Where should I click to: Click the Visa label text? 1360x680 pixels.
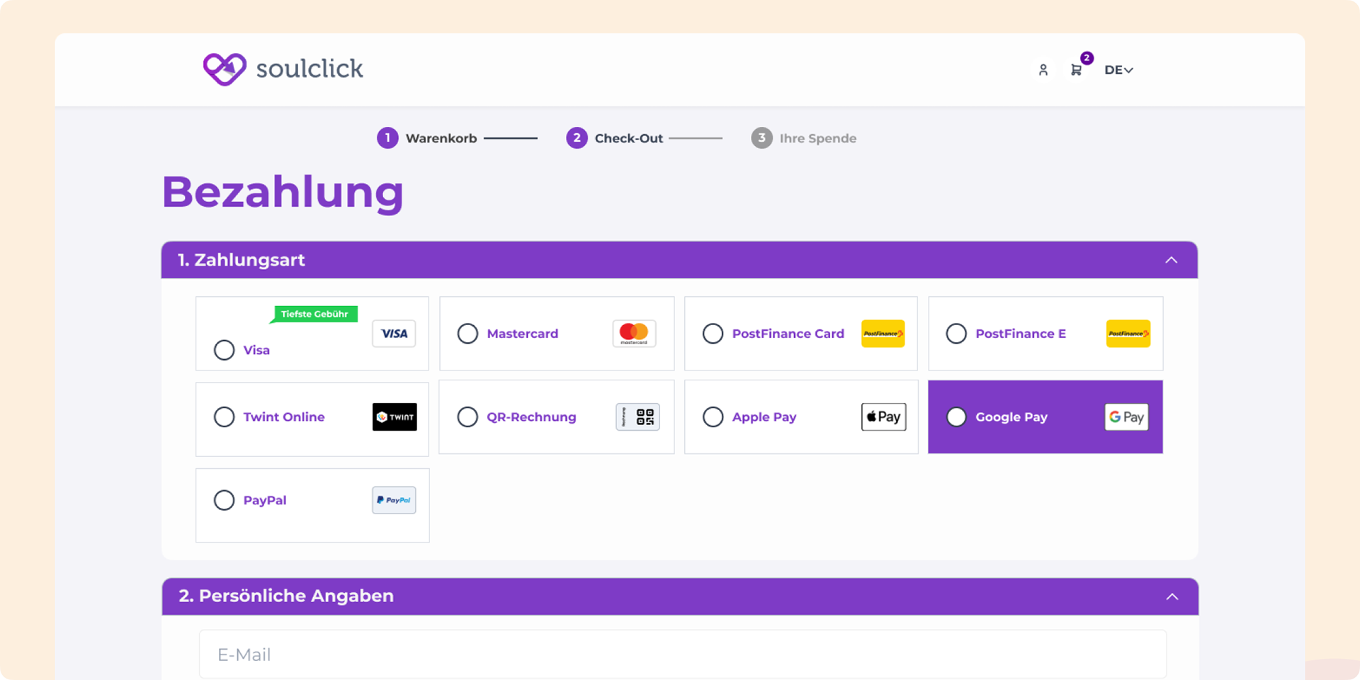[256, 350]
